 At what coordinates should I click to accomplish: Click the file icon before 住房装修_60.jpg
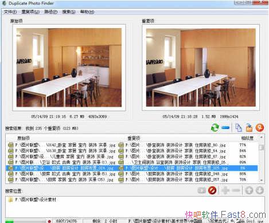point(121,145)
